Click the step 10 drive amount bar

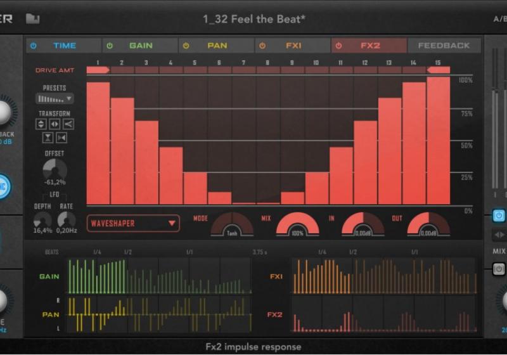point(316,188)
